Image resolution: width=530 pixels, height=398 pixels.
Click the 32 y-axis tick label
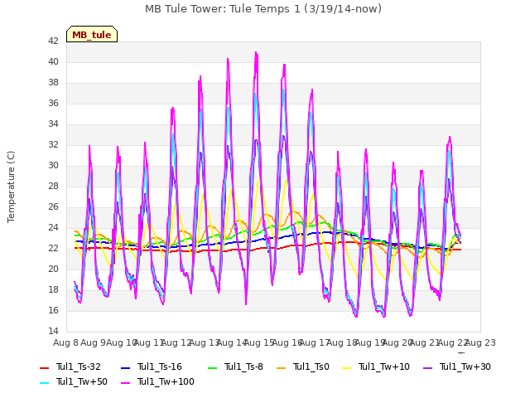click(53, 144)
